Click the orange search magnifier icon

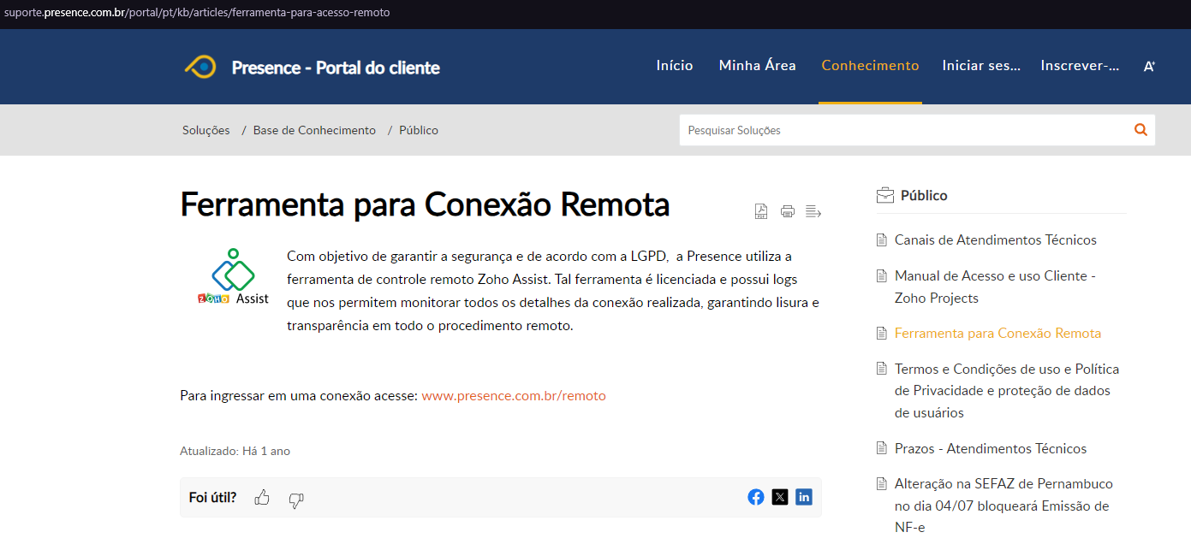(x=1140, y=130)
